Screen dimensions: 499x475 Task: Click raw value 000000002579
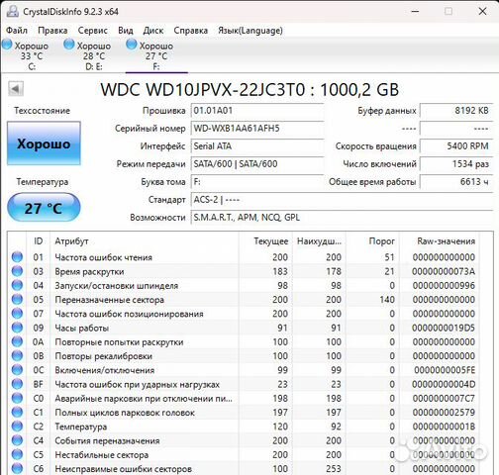click(444, 413)
